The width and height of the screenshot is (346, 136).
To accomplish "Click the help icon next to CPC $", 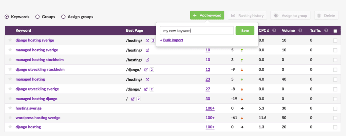I will tap(274, 31).
